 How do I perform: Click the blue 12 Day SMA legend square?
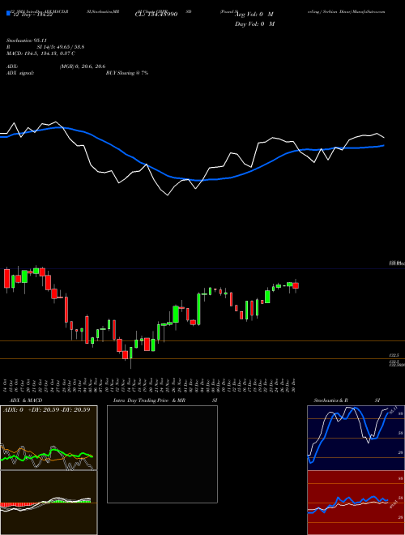pos(9,13)
